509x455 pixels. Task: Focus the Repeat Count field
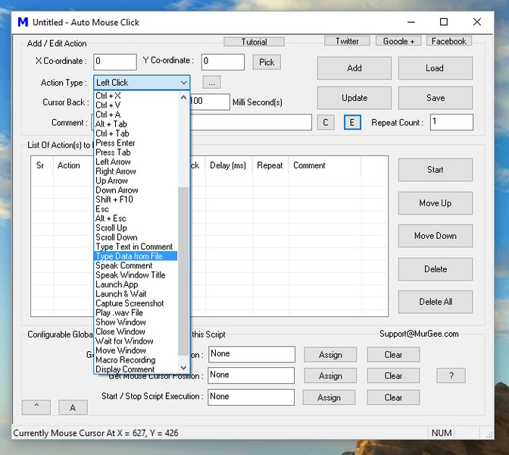tap(451, 122)
